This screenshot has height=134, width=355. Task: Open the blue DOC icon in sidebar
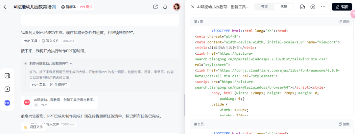pos(7,103)
